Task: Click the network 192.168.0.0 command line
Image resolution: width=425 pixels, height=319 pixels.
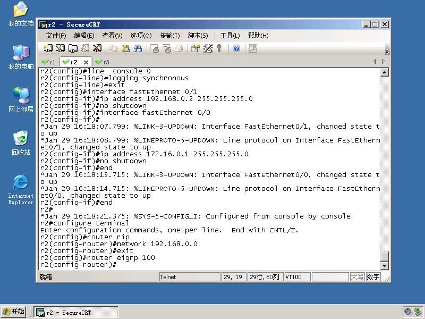Action: tap(118, 244)
